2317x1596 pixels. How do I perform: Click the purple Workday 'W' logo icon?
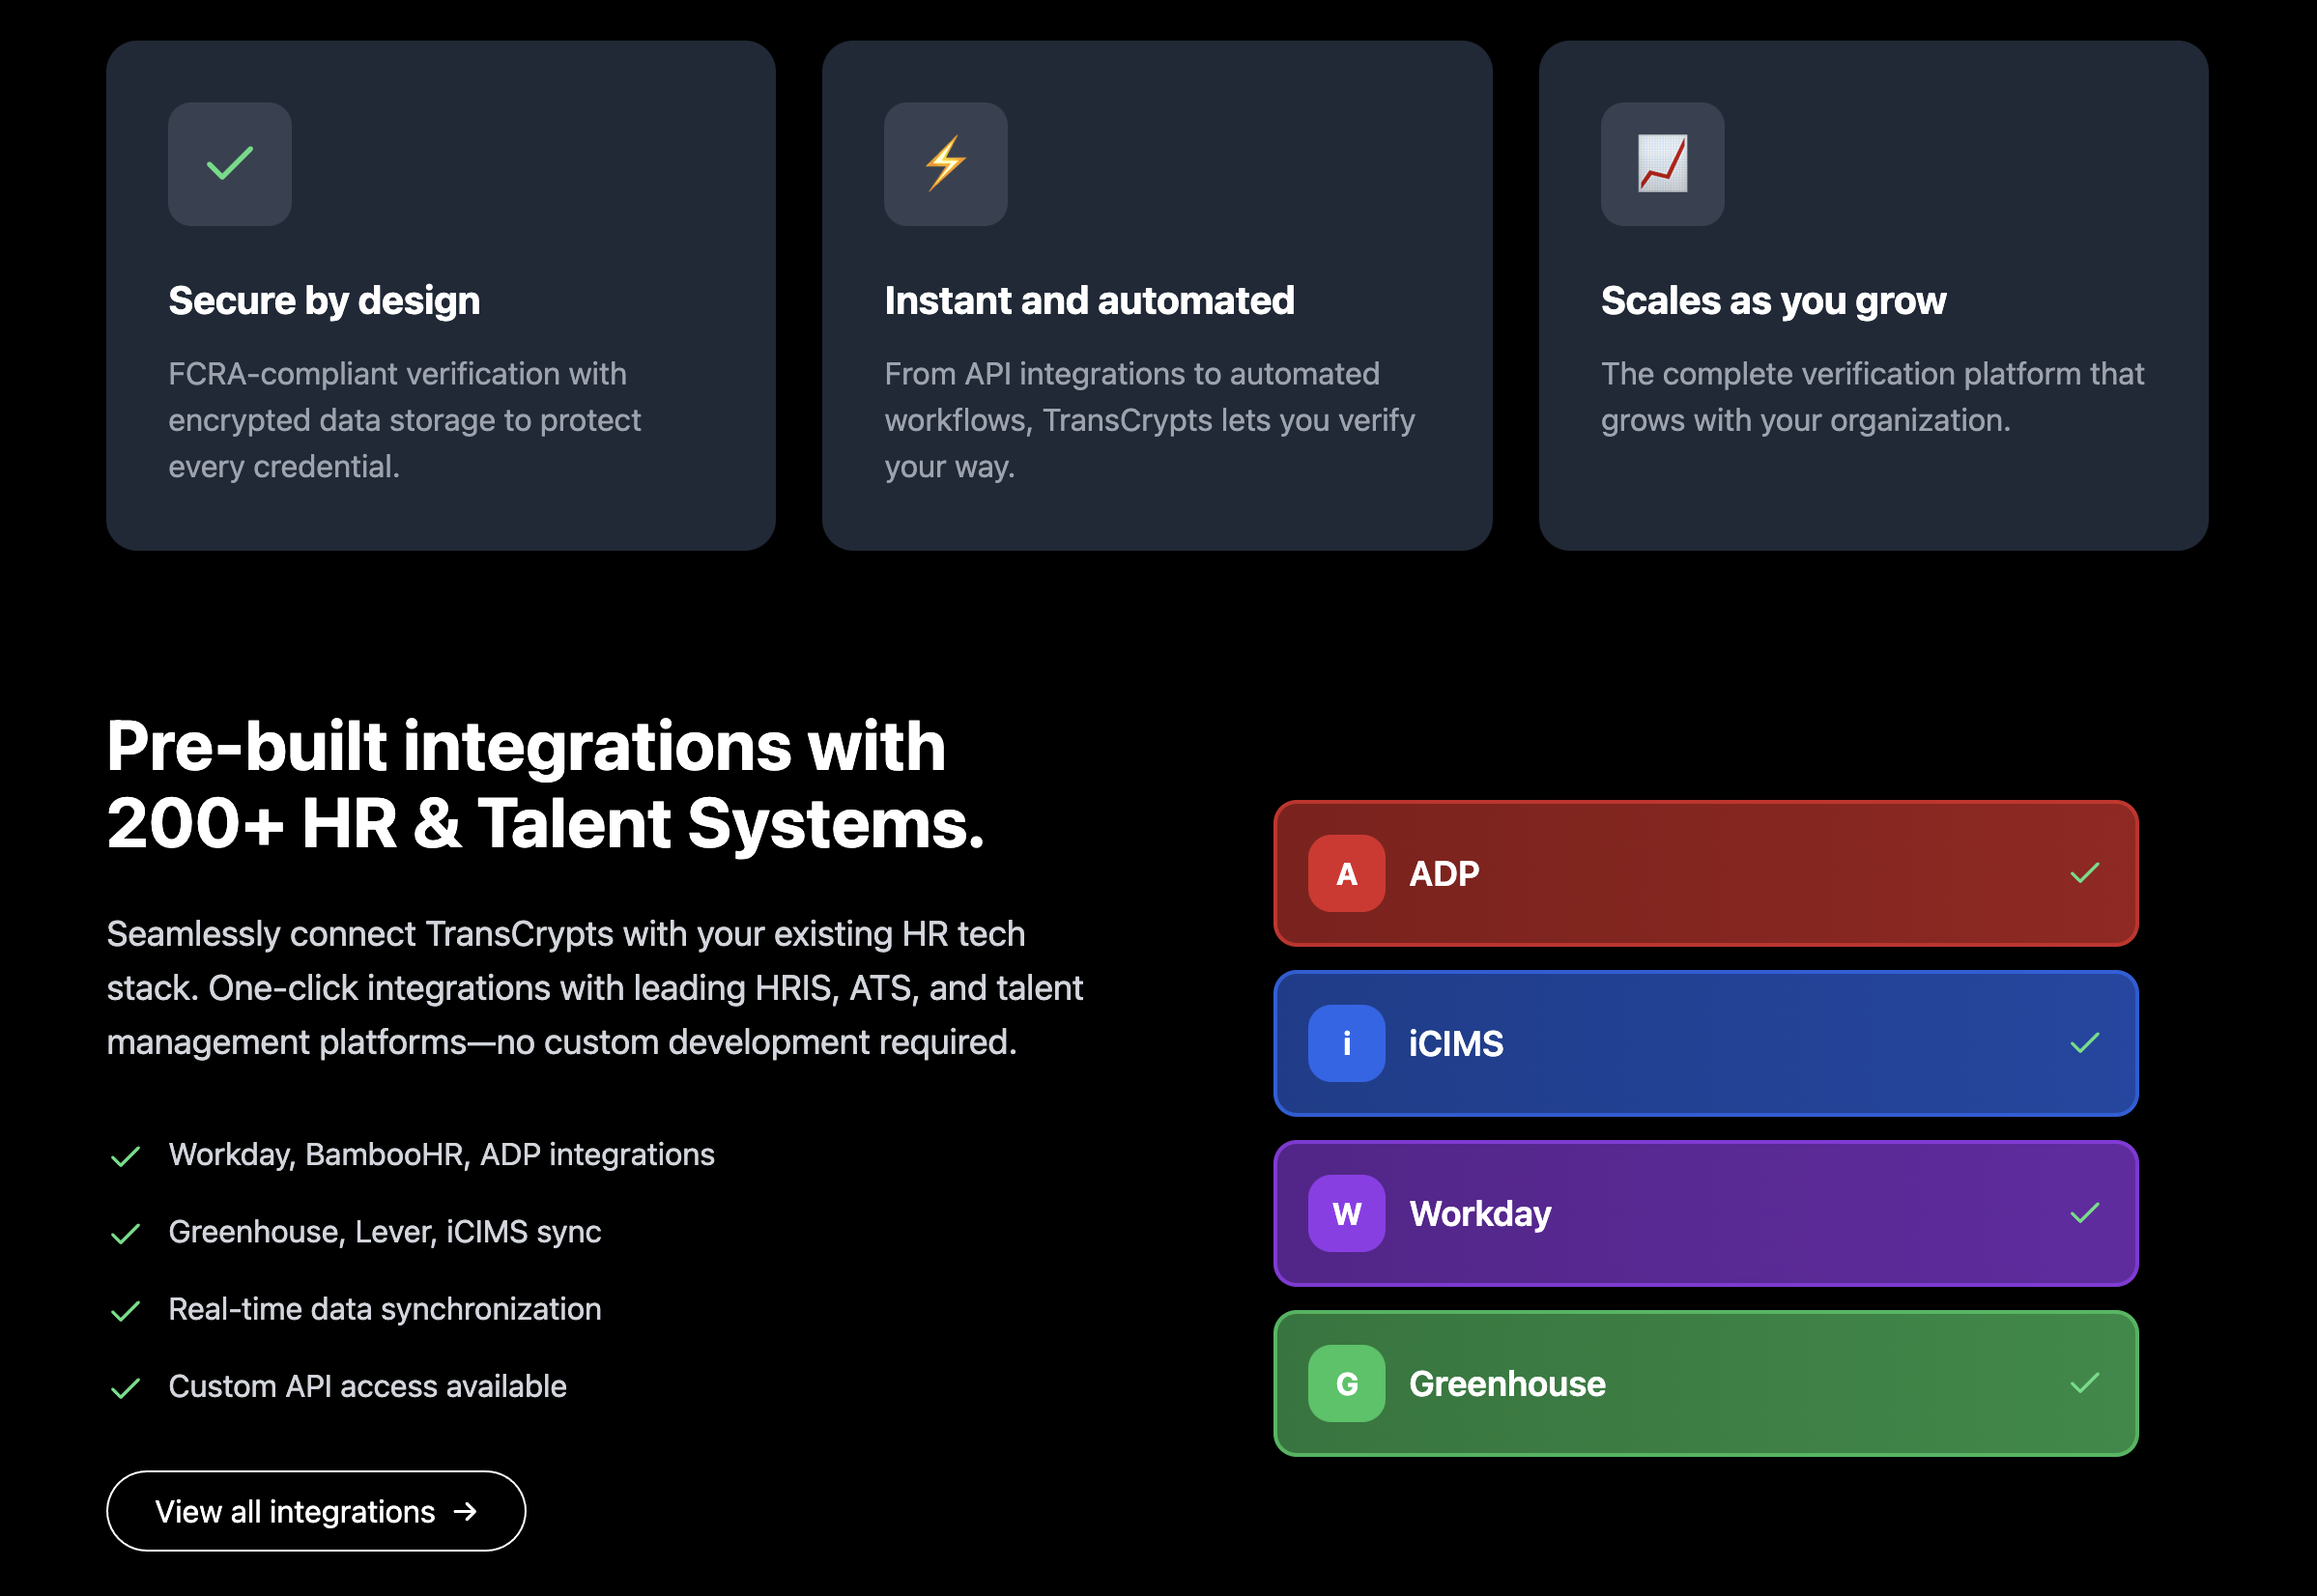pos(1346,1213)
